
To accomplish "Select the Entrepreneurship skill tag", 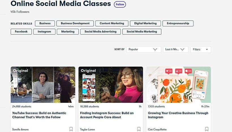I will 178,23.
